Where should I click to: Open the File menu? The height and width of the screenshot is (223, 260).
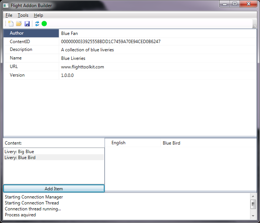click(9, 15)
